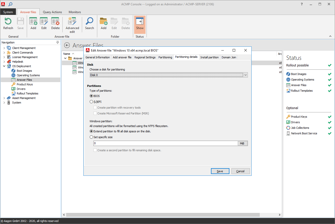The width and height of the screenshot is (335, 224).
Task: Click the search icon in the title bar
Action: click(10, 4)
